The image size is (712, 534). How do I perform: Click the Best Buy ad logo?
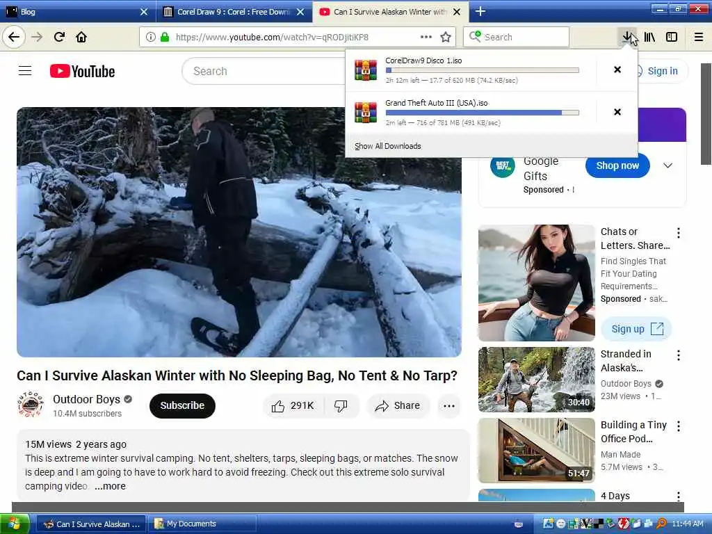pos(502,165)
